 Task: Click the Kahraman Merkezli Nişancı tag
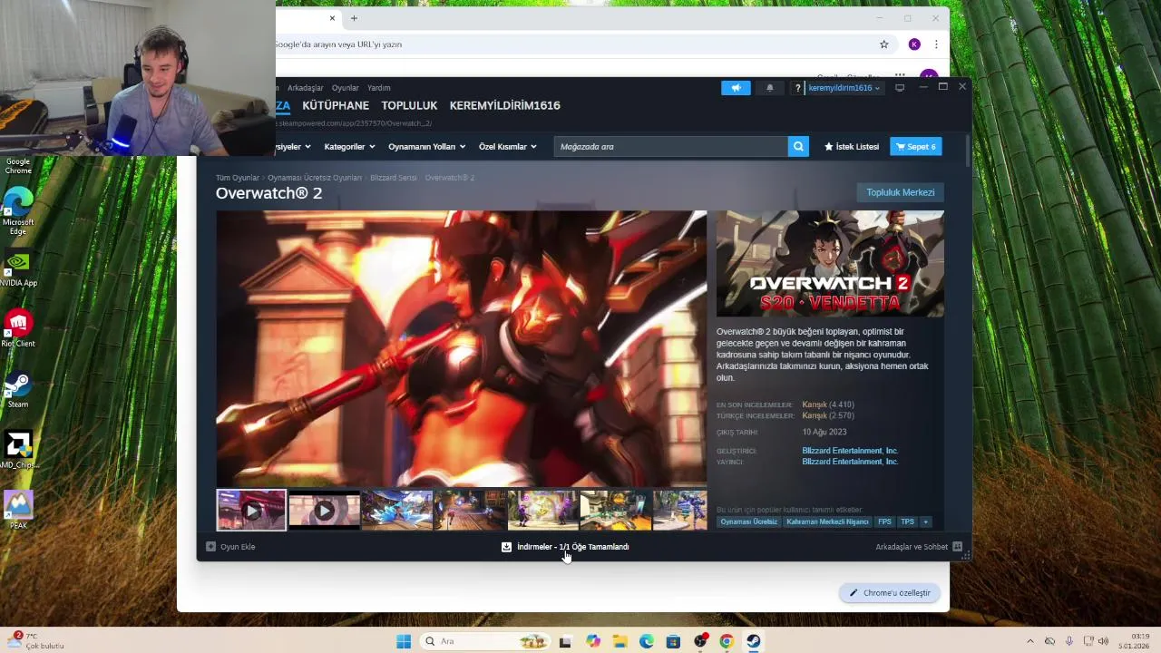click(x=827, y=522)
